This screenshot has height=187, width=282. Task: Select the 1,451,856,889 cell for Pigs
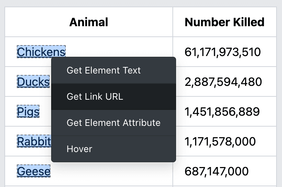tap(222, 111)
